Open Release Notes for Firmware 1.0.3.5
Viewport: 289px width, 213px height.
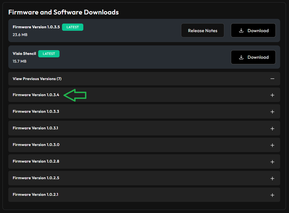pos(203,31)
